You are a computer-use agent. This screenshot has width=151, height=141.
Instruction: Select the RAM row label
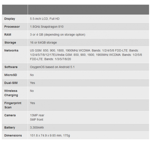click(8, 34)
